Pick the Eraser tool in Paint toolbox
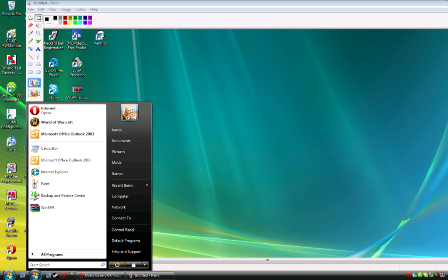Viewport: 448px width, 280px height. (x=30, y=25)
